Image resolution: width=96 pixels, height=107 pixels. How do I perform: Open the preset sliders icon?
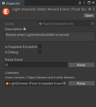[90, 9]
